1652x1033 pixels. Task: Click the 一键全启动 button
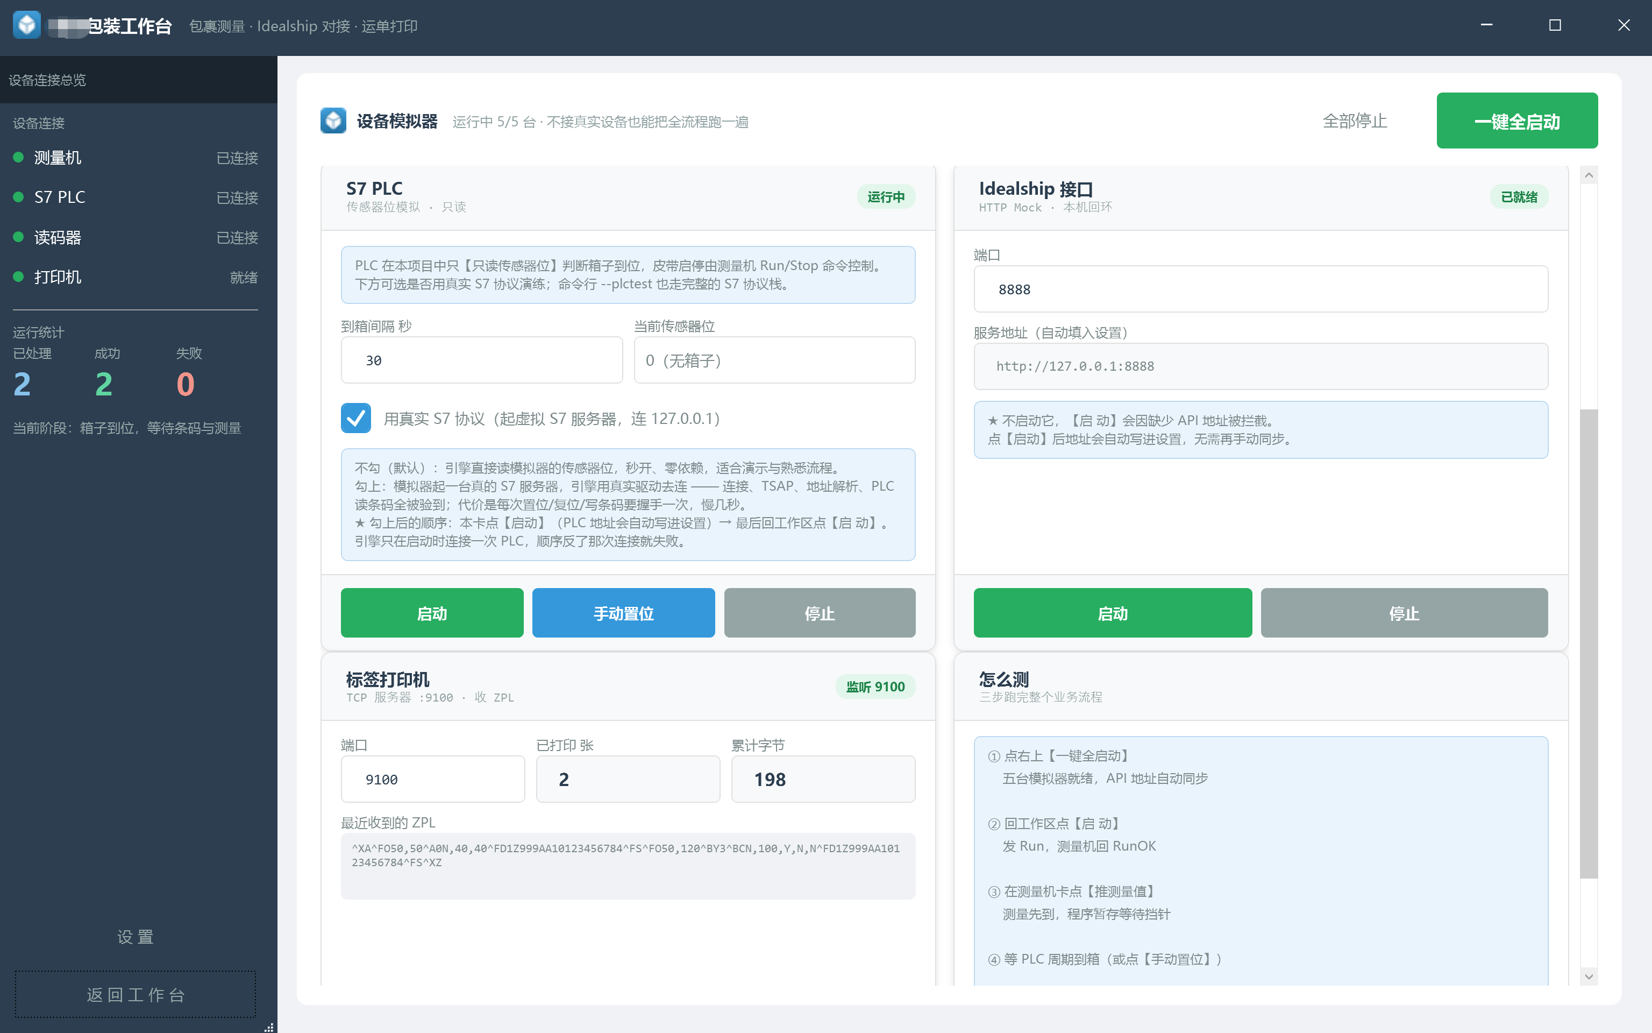pyautogui.click(x=1517, y=121)
